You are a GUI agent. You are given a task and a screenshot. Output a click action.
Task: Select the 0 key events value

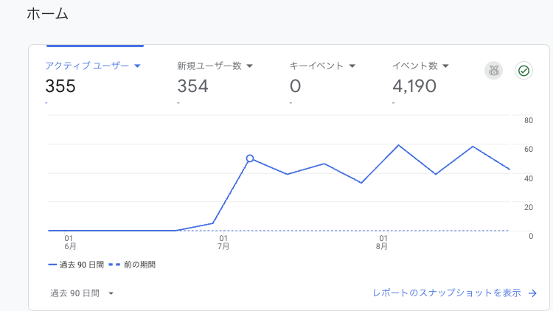point(295,86)
